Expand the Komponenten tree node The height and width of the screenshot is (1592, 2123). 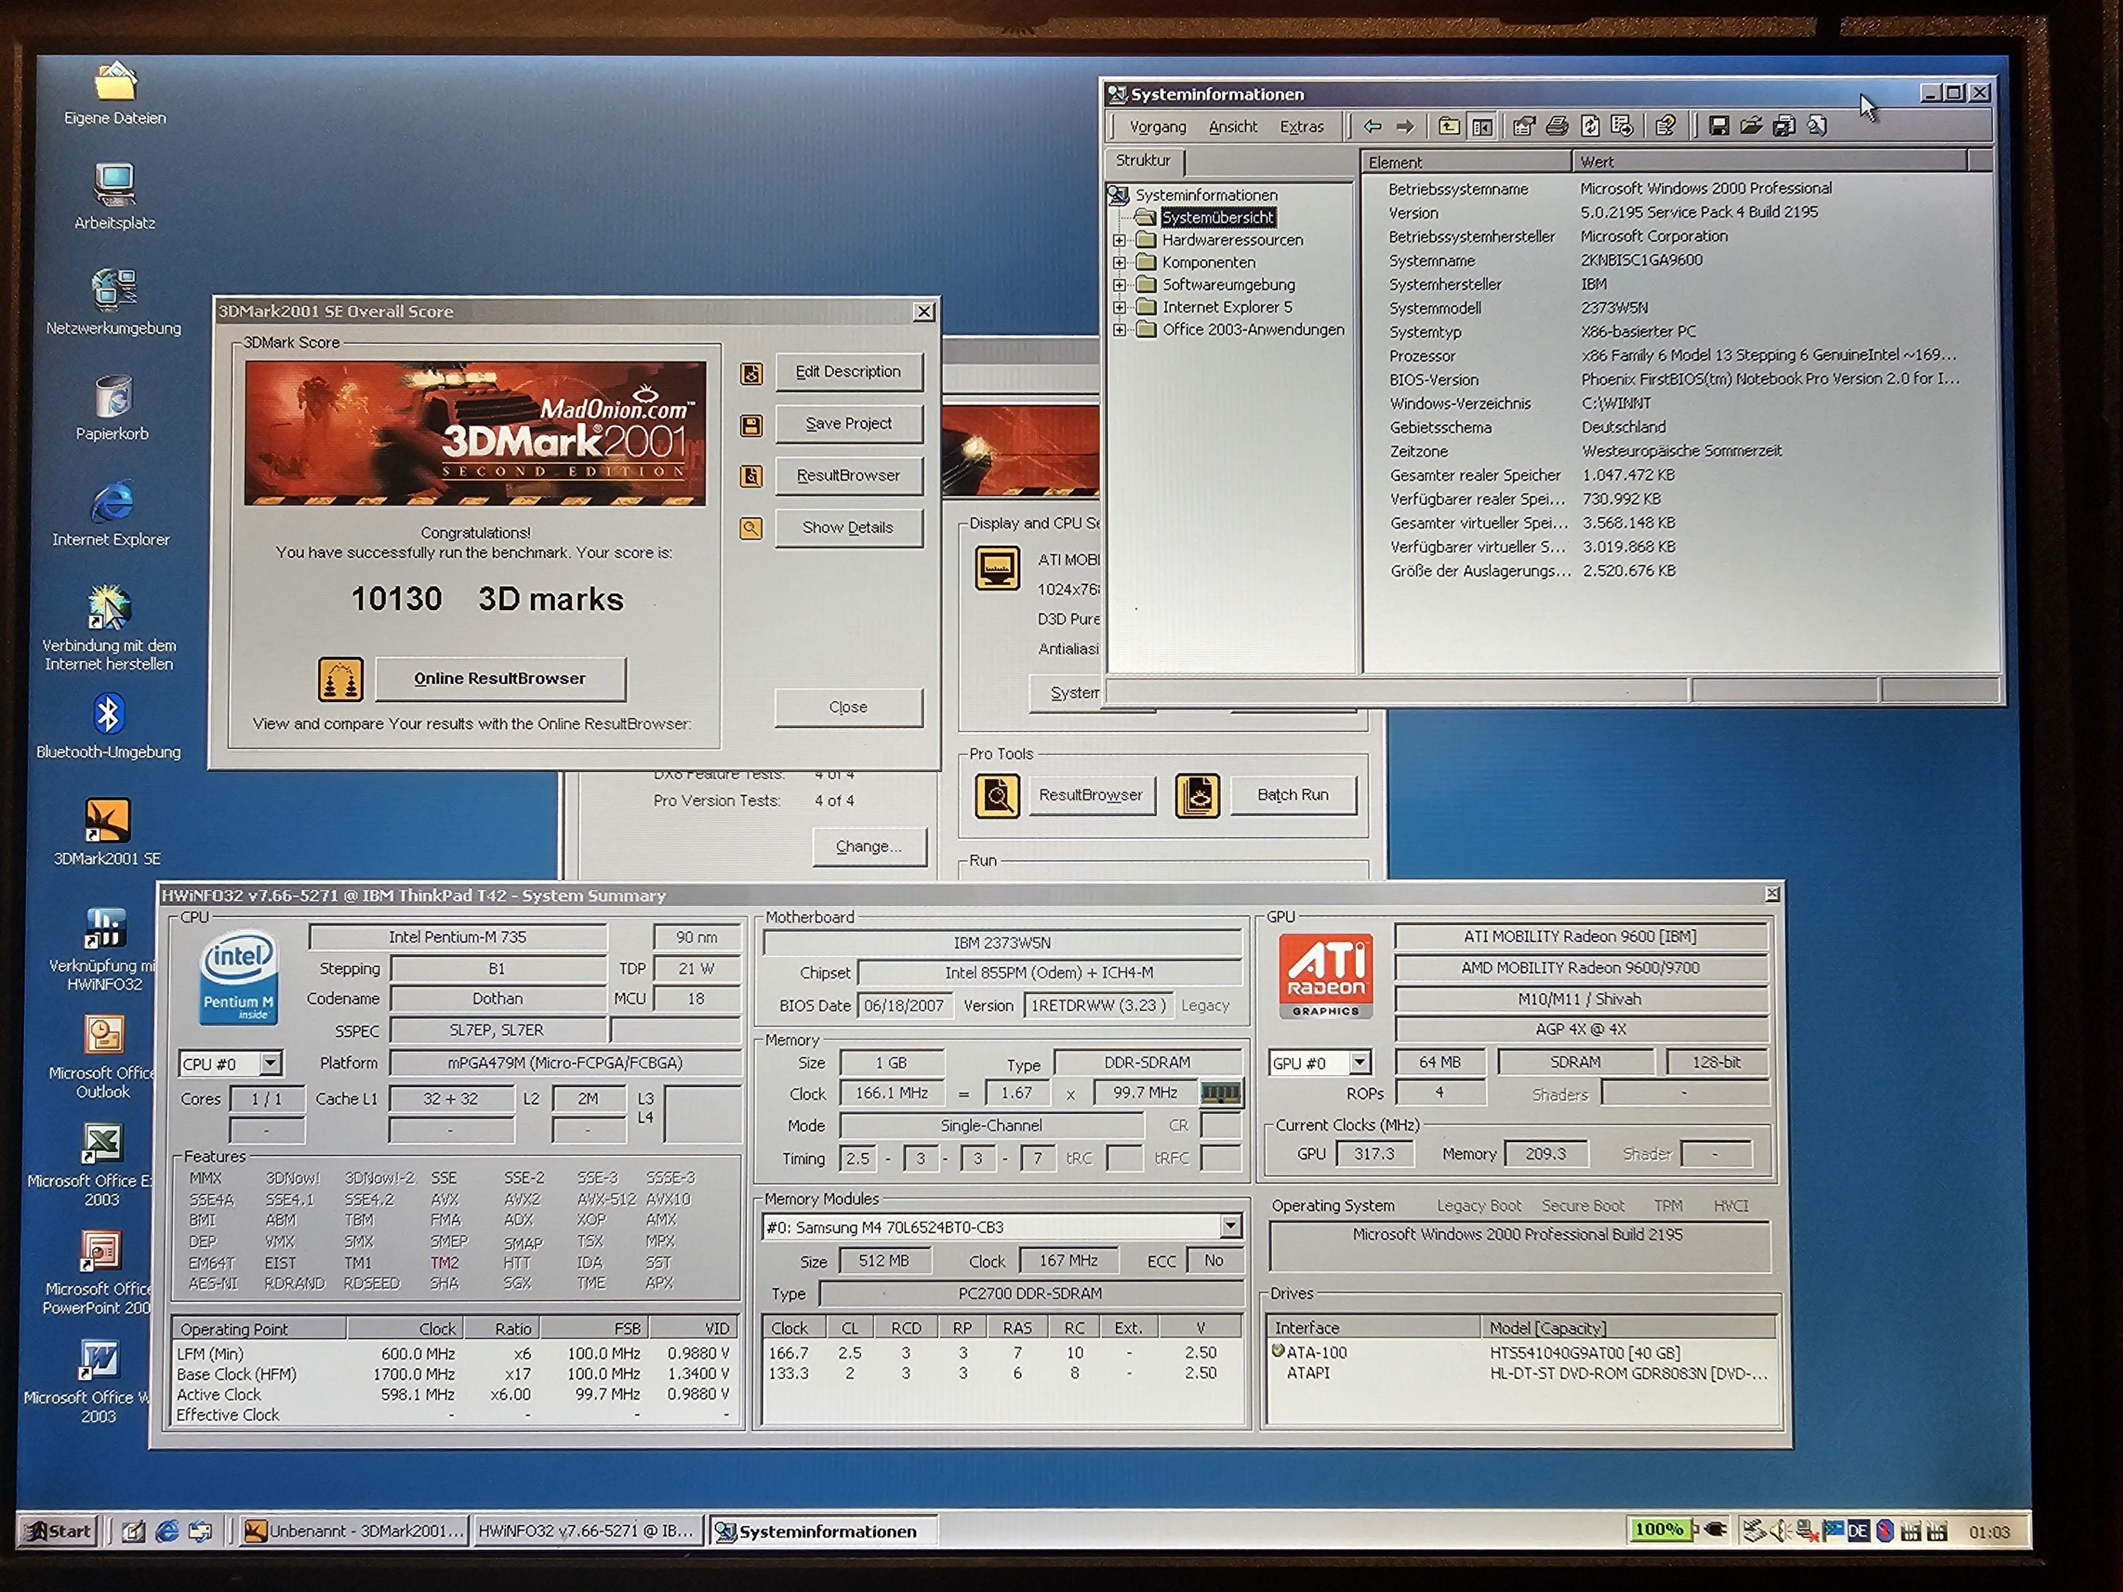(1119, 262)
